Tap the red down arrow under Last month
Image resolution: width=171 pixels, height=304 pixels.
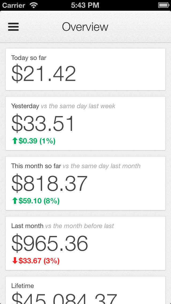coord(15,261)
